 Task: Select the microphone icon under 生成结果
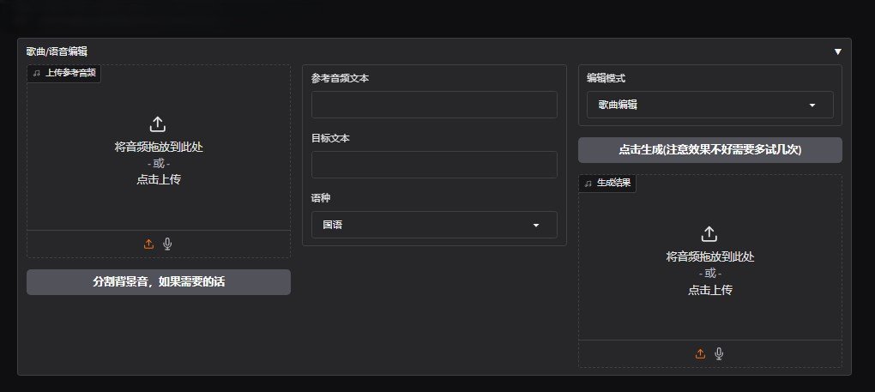pyautogui.click(x=719, y=353)
